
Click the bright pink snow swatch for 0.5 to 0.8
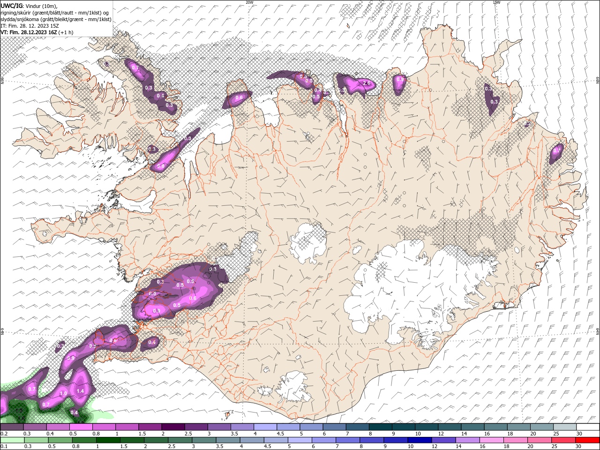[81, 427]
